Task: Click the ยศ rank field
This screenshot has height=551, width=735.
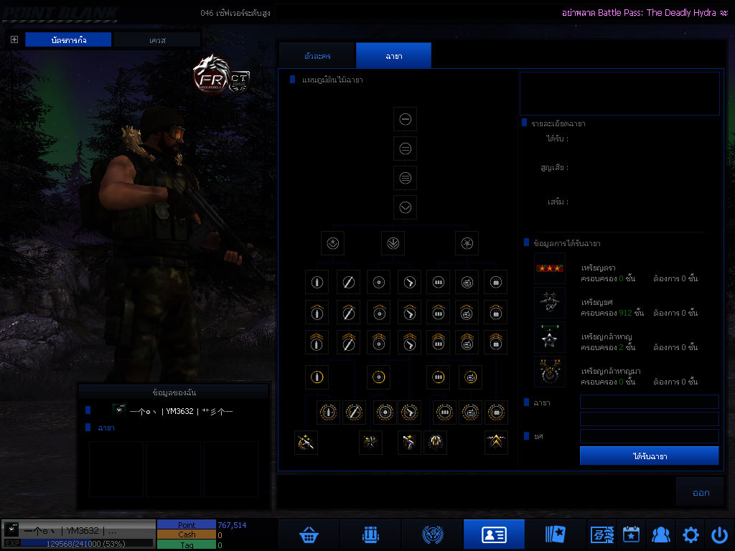Action: click(649, 436)
